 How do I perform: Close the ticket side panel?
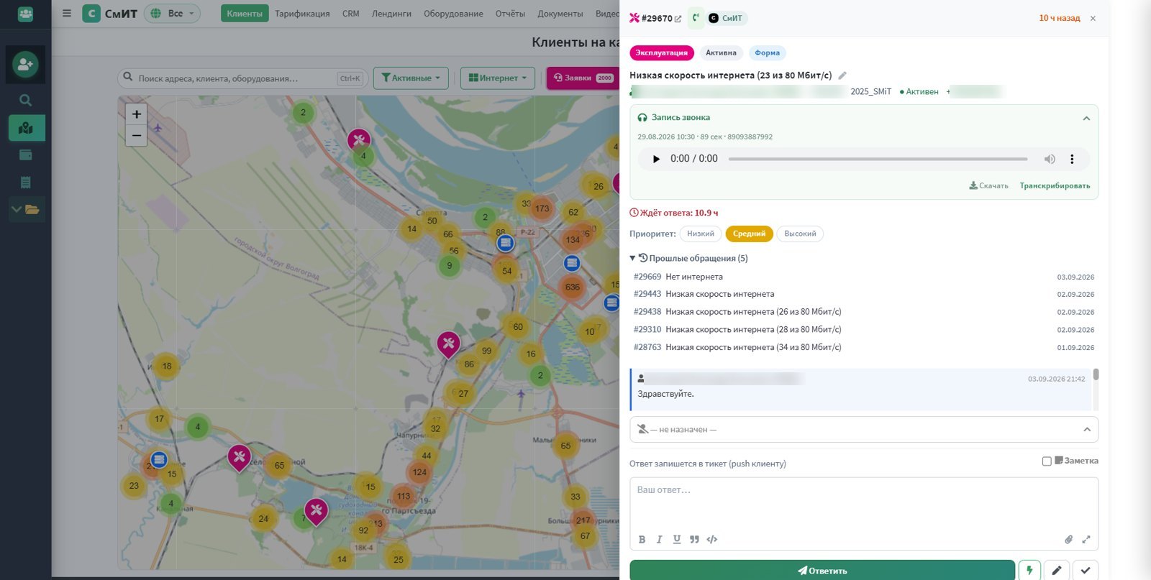[x=1093, y=18]
